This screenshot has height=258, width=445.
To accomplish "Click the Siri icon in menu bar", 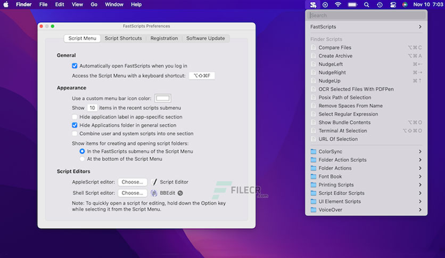I will [405, 5].
